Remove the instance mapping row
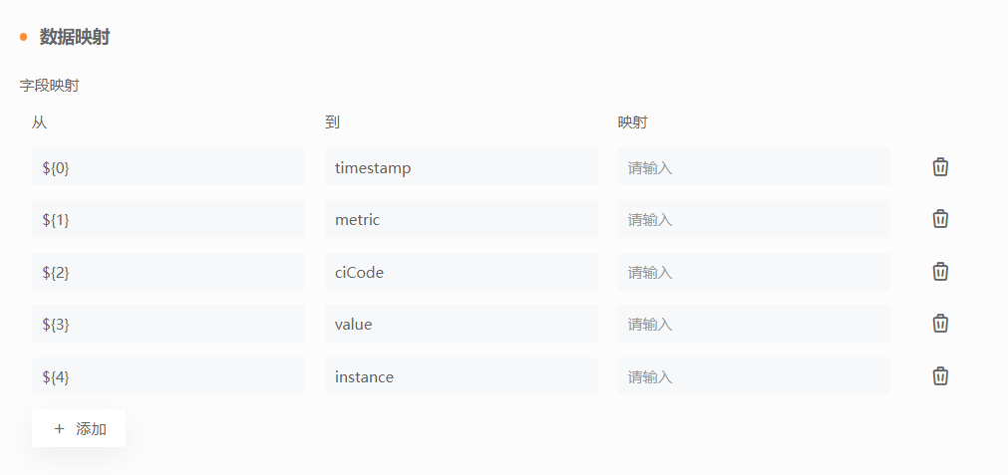This screenshot has width=1008, height=475. coord(940,376)
